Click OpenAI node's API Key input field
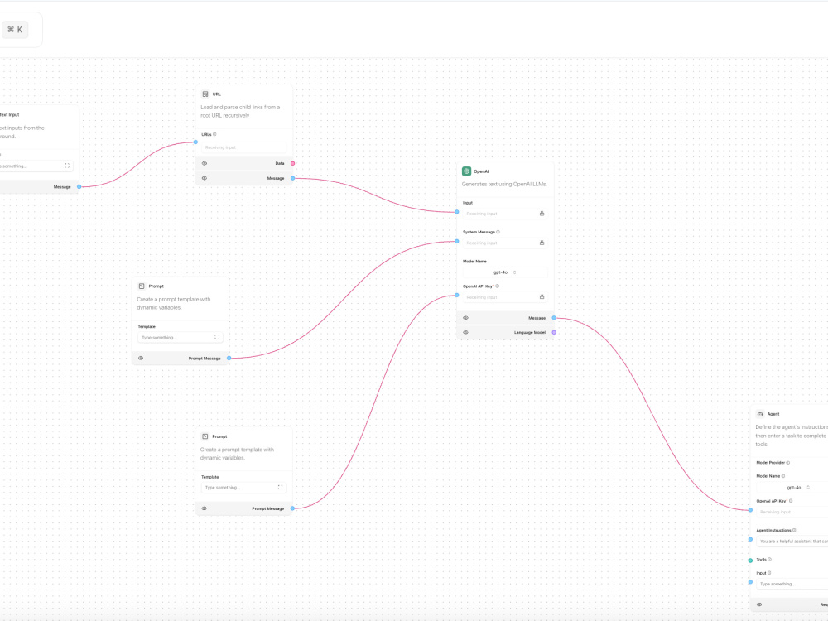 505,296
